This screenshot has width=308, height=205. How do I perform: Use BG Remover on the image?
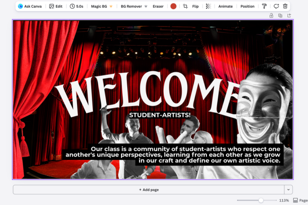click(132, 6)
